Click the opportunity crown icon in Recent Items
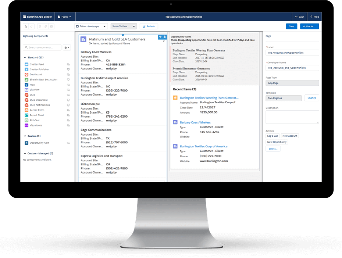342x258 pixels. pos(175,98)
